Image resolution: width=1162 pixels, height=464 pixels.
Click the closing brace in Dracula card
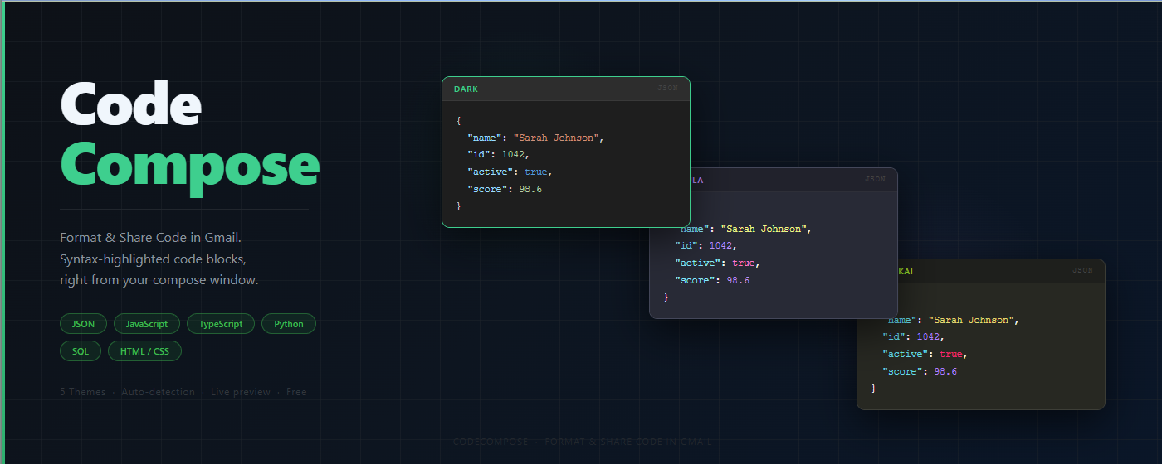666,297
